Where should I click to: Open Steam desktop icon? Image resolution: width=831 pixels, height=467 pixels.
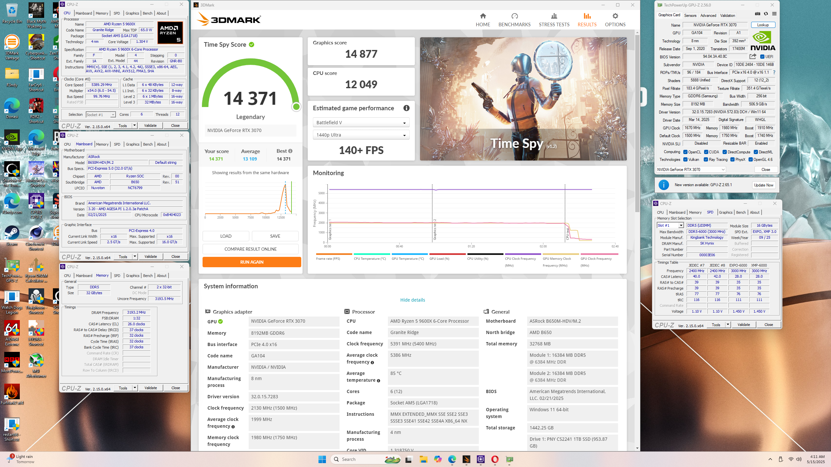pos(12,235)
